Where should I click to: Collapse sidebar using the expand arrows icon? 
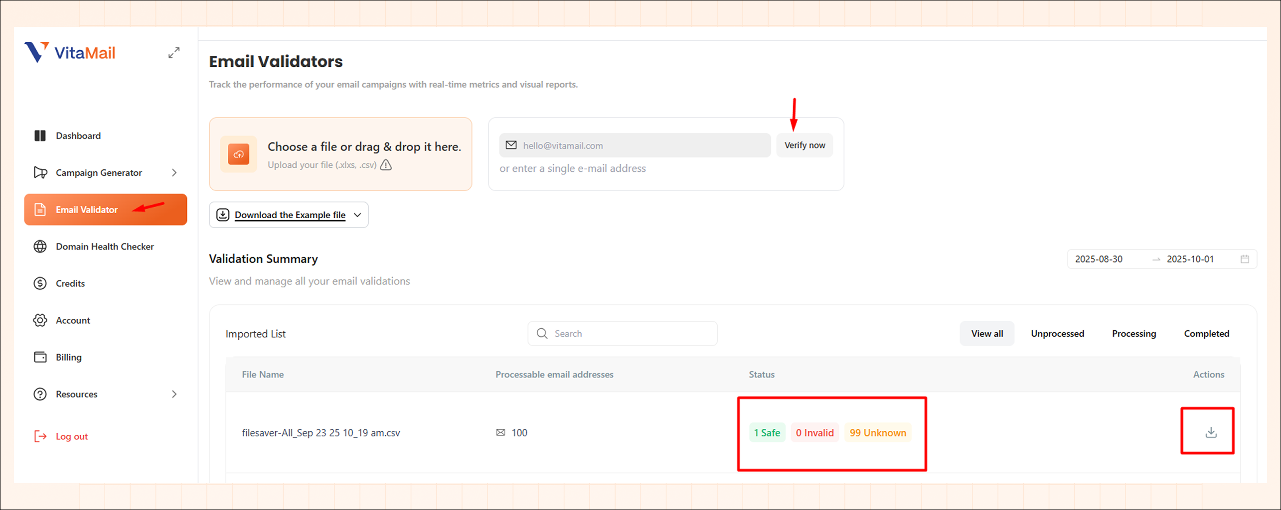174,52
